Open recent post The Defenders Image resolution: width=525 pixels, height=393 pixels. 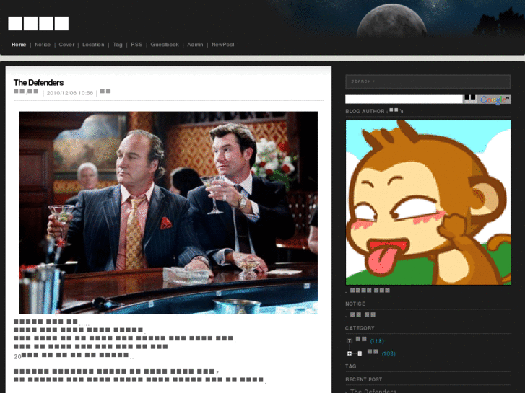(373, 391)
